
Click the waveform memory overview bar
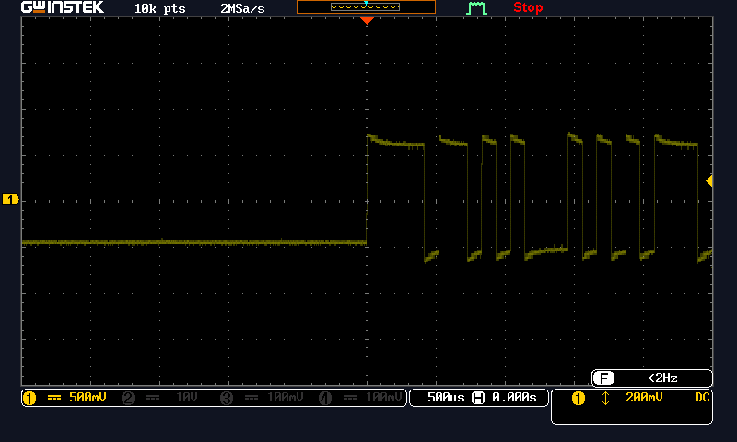coord(366,6)
